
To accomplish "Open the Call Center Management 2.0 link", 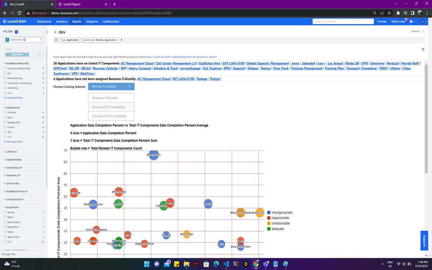I will 176,63.
